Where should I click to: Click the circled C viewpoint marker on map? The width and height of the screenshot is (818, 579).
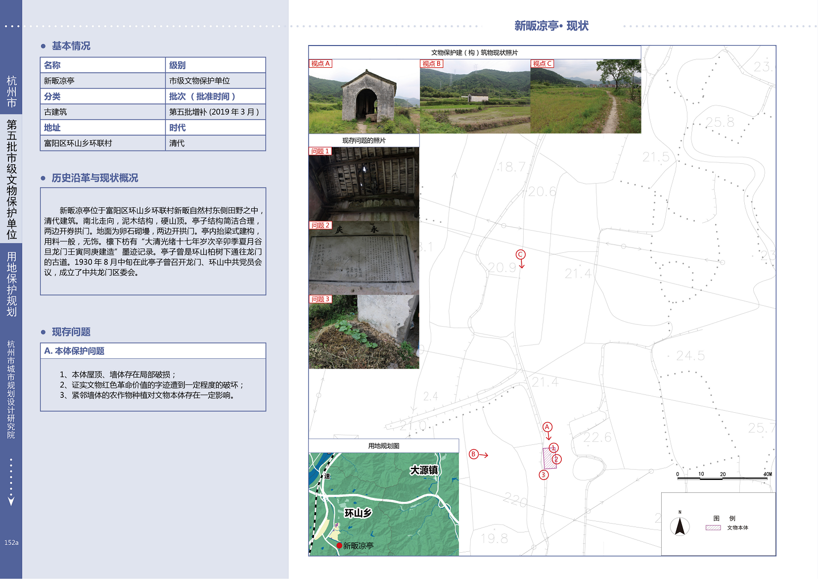point(520,254)
